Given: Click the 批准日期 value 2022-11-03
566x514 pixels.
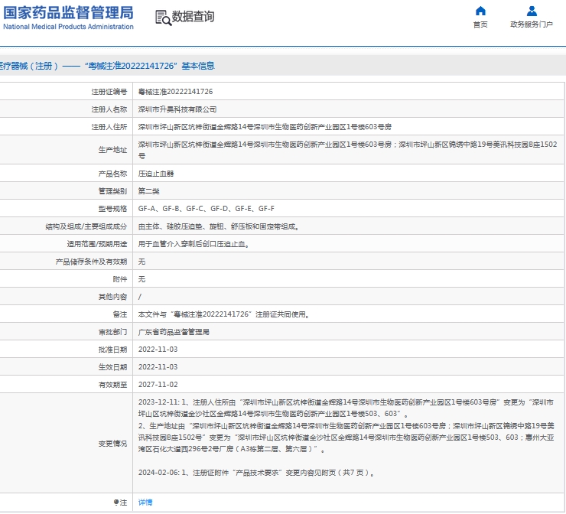Looking at the screenshot, I should pyautogui.click(x=158, y=350).
